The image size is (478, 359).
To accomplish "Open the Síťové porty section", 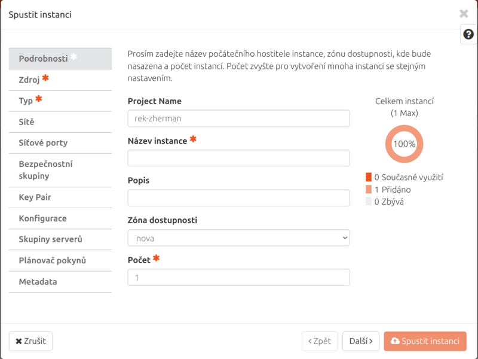I will coord(60,143).
